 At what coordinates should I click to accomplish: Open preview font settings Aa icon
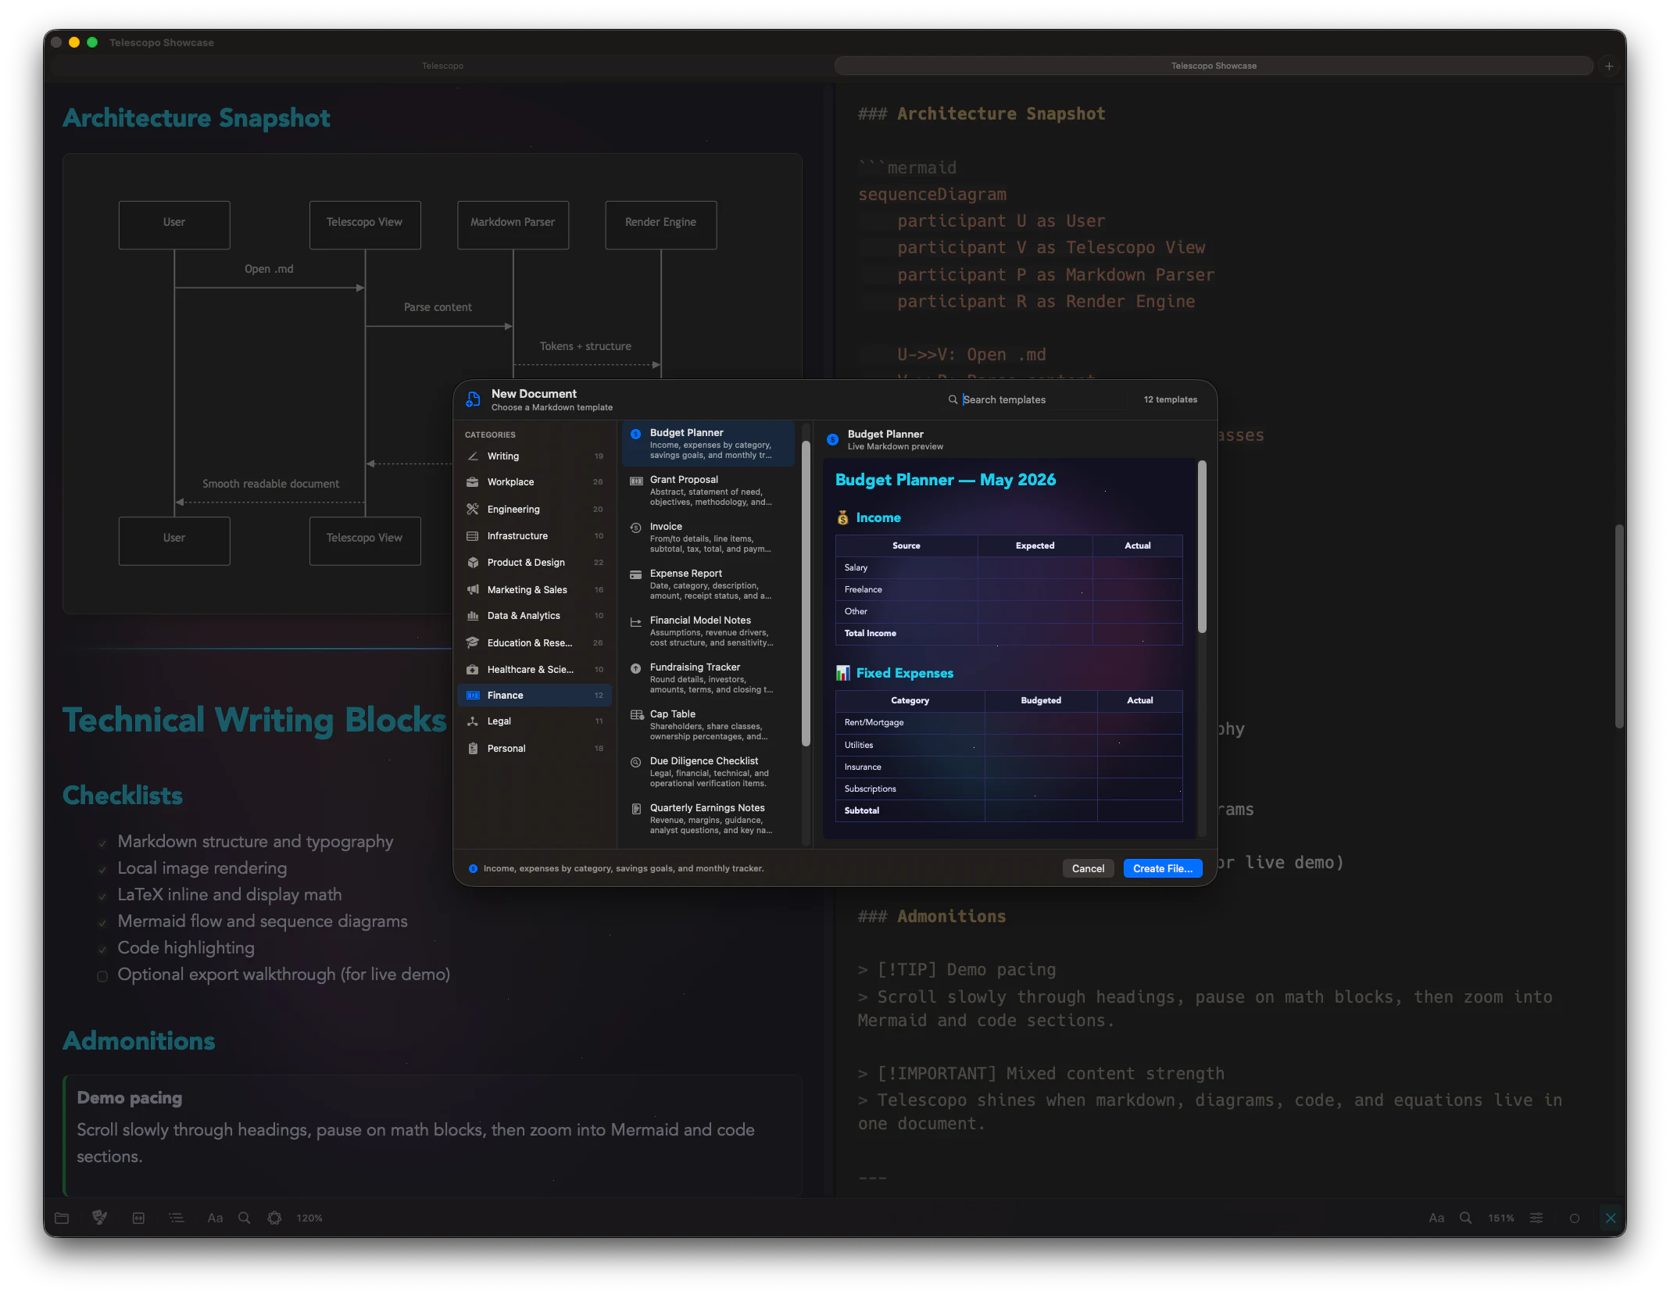(x=215, y=1218)
